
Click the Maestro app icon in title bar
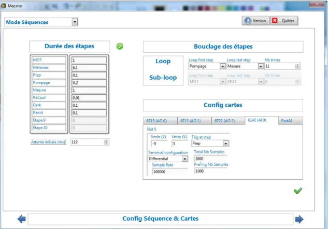point(4,6)
